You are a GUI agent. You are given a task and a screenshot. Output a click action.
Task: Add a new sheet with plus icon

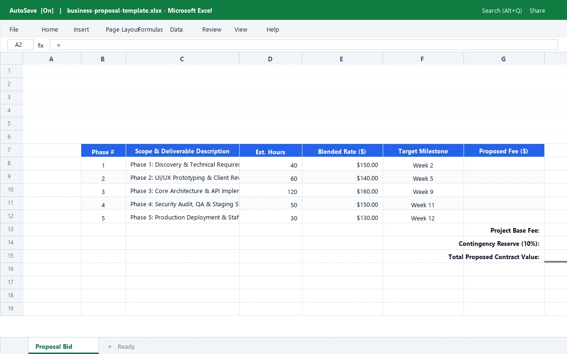pyautogui.click(x=110, y=346)
